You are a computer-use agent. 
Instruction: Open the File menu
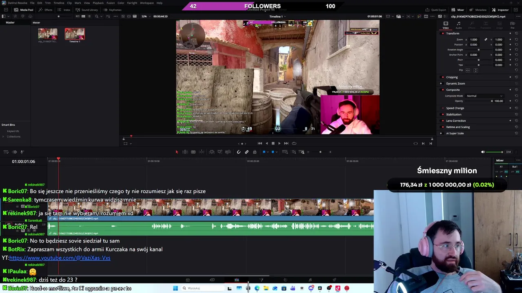pyautogui.click(x=32, y=3)
